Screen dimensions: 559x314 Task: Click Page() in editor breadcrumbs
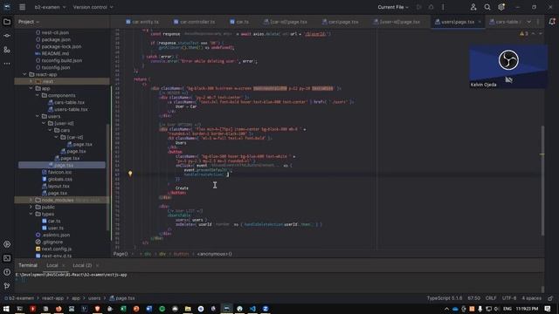click(121, 254)
